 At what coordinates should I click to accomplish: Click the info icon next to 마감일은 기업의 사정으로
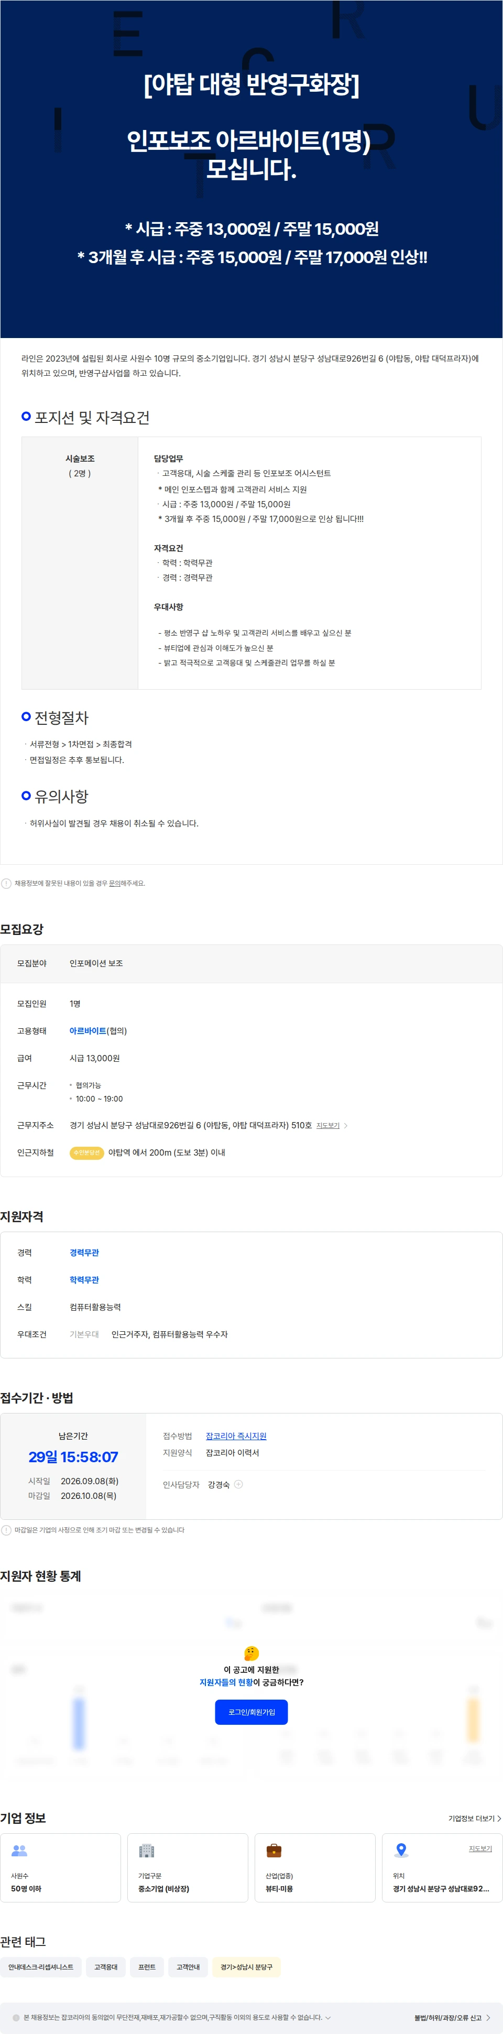point(6,1530)
